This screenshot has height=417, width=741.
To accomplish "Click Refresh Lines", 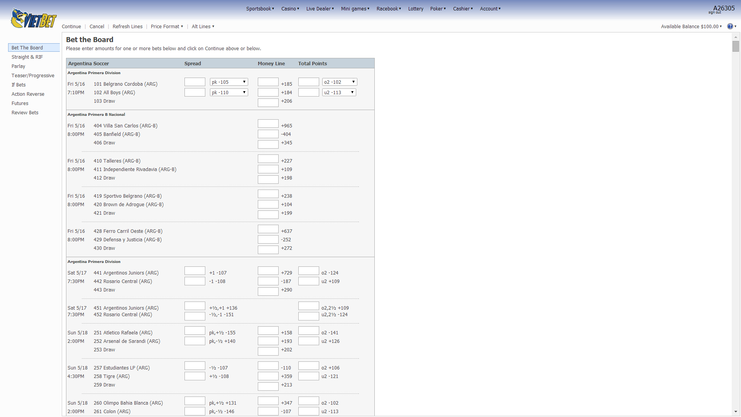I will (x=127, y=26).
